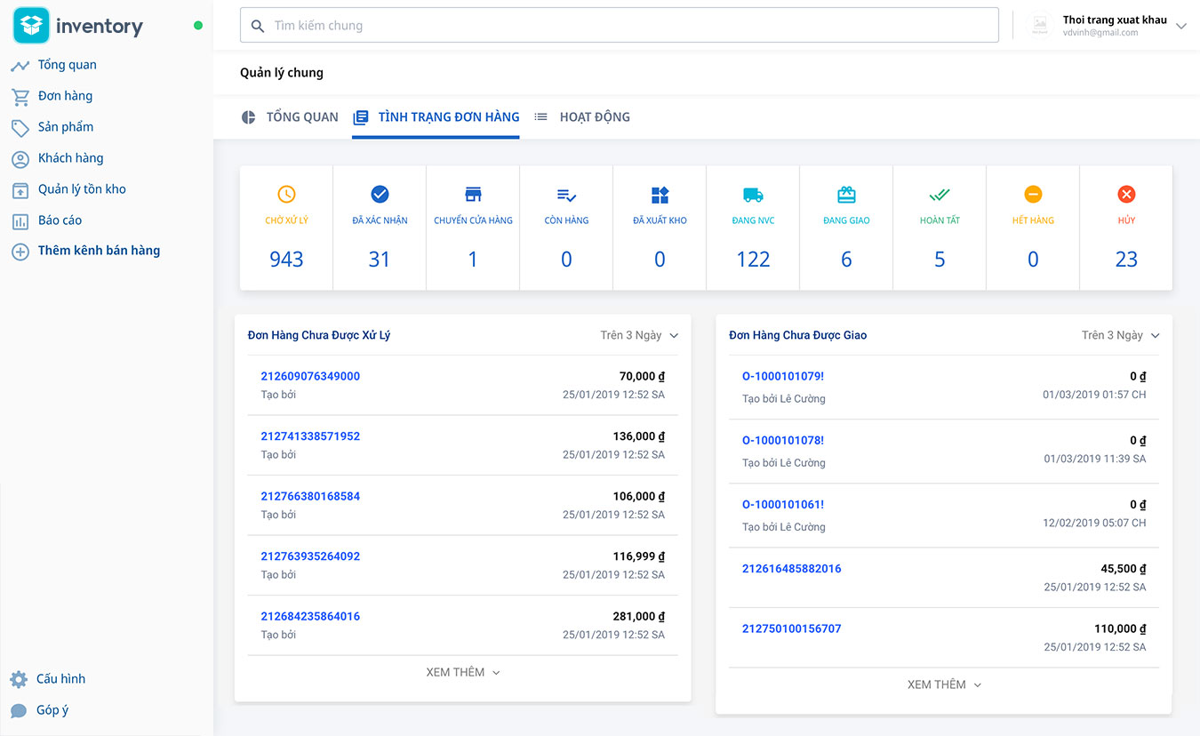
Task: Click the Còn hàng checklist icon
Action: tap(566, 195)
